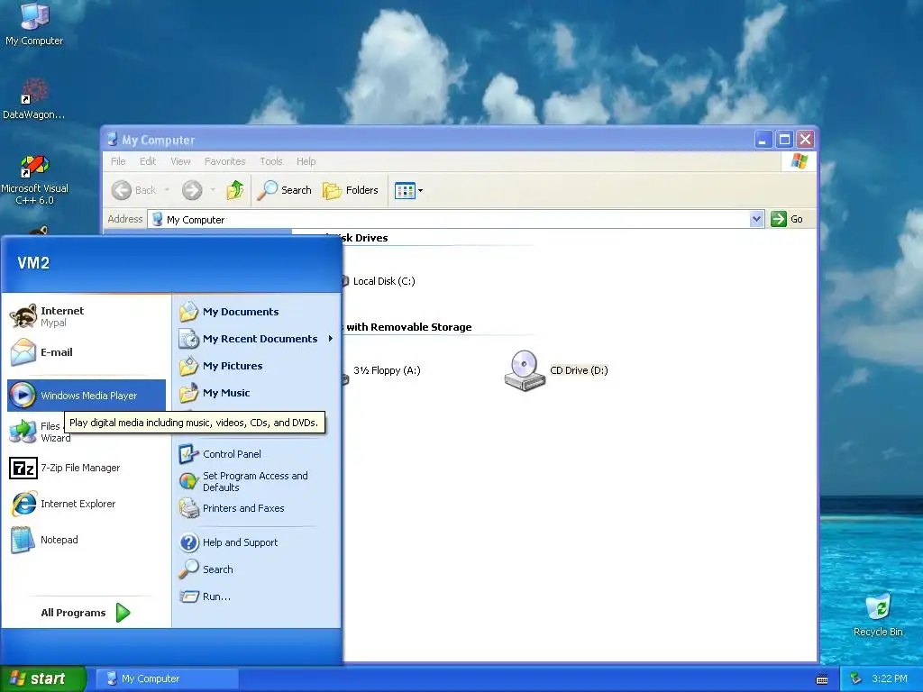This screenshot has height=692, width=923.
Task: Open the File menu in My Computer
Action: [118, 161]
